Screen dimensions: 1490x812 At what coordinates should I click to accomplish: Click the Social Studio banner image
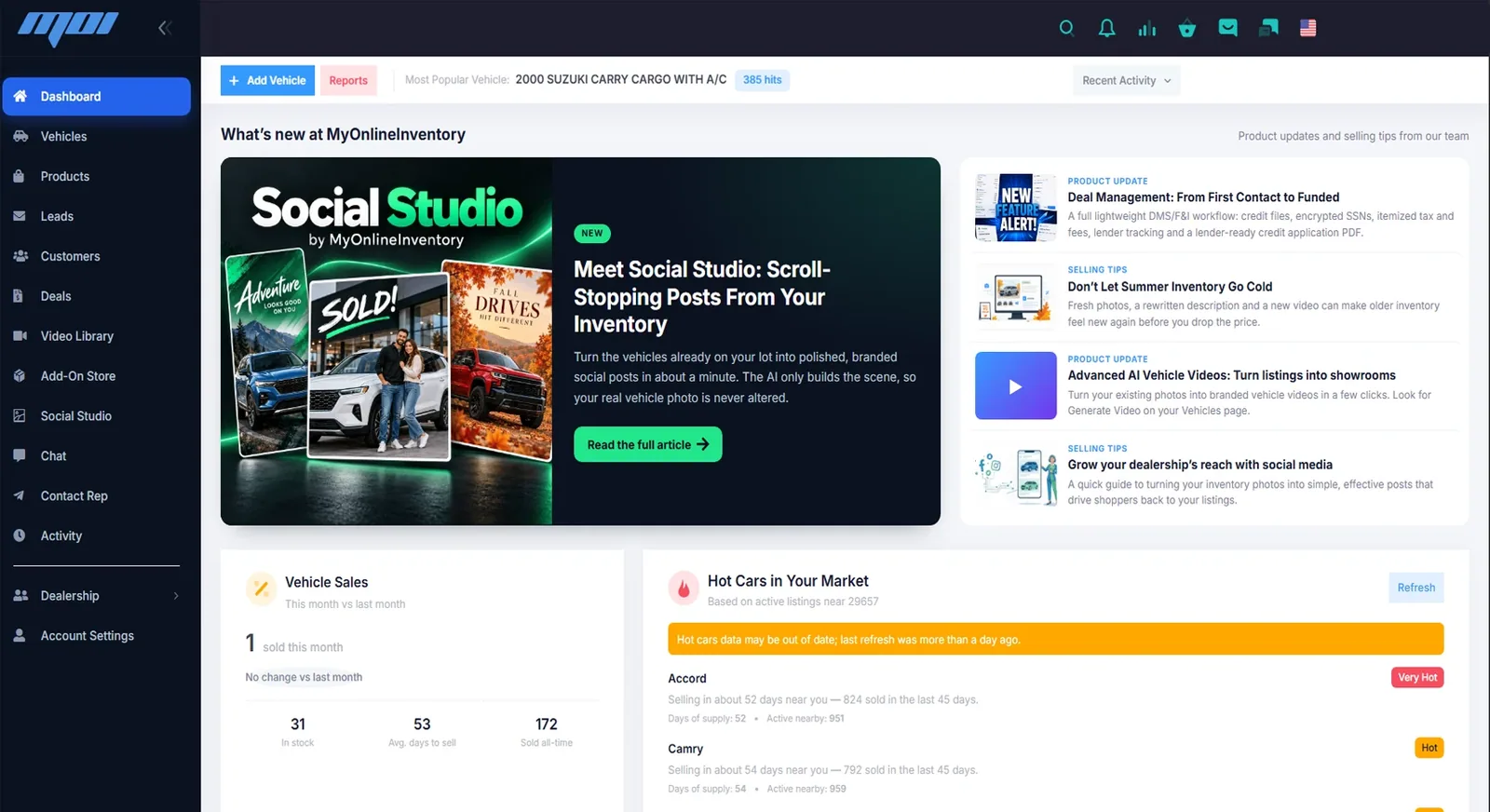coord(386,341)
